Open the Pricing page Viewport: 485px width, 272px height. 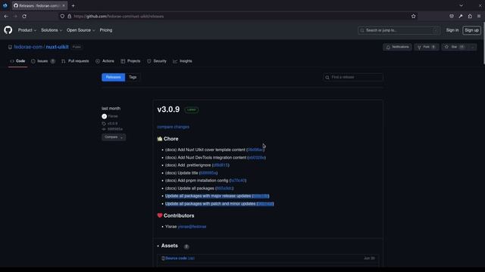[106, 30]
